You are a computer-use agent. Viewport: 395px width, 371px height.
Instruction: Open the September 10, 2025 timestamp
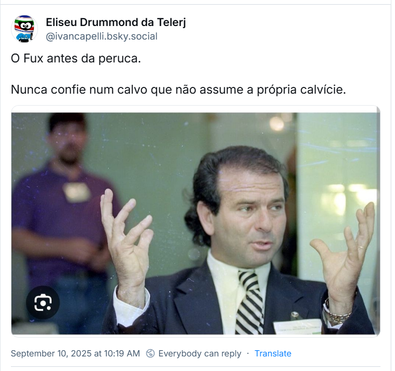point(75,353)
